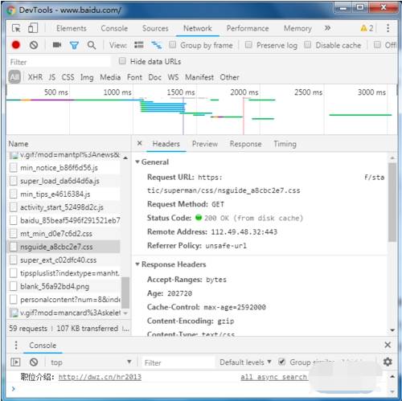Image resolution: width=402 pixels, height=401 pixels.
Task: Open console settings gear
Action: click(x=388, y=362)
